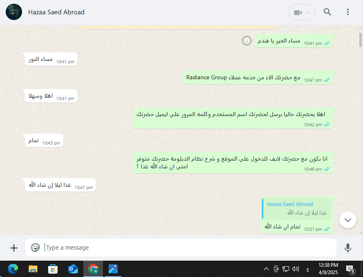Select the message 'مساء النور'

[x=51, y=59]
